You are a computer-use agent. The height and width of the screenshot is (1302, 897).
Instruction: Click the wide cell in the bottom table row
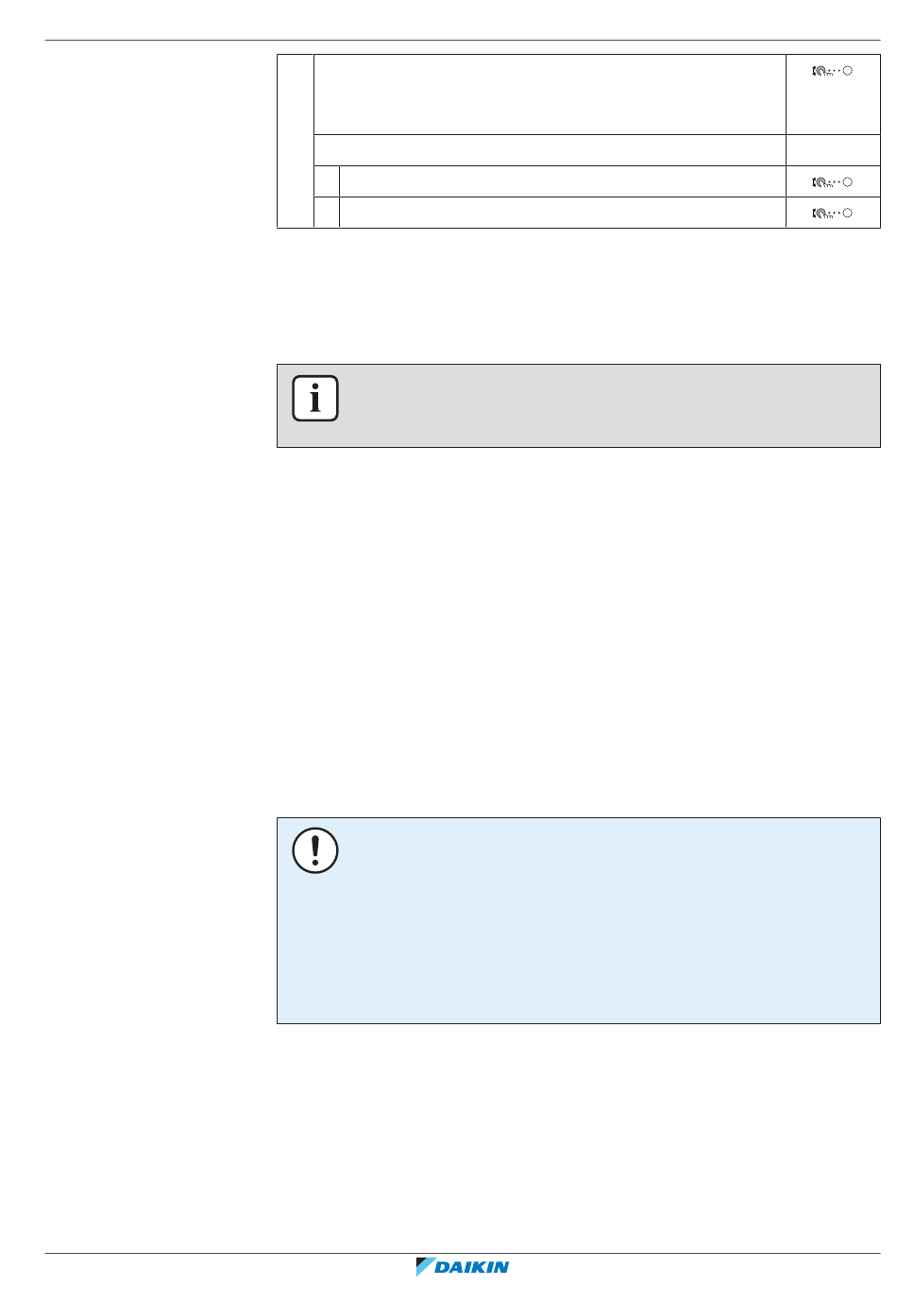pyautogui.click(x=563, y=213)
